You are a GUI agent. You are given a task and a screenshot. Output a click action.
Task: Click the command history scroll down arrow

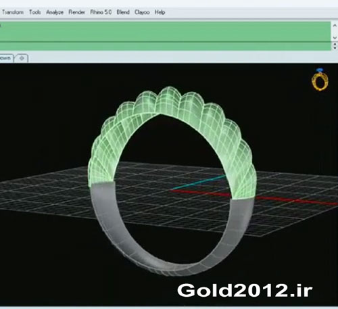coord(335,37)
